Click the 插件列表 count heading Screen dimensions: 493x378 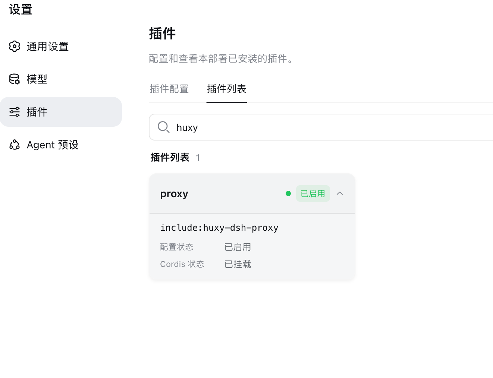(175, 157)
